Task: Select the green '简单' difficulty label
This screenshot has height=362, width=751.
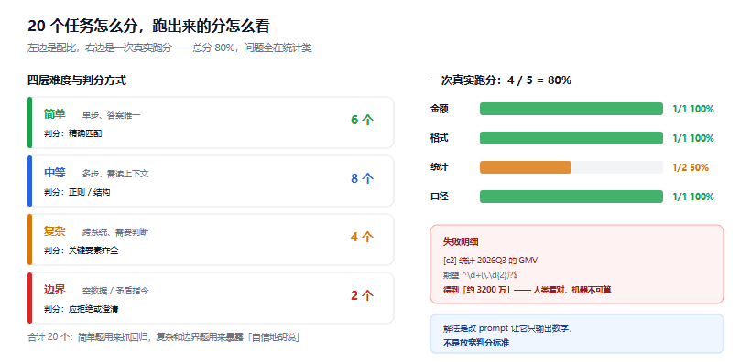Action: [x=55, y=114]
